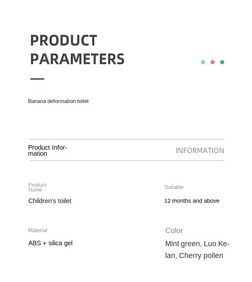Choose the teal green color dot
Viewport: 252px width, 282px height.
pyautogui.click(x=222, y=62)
